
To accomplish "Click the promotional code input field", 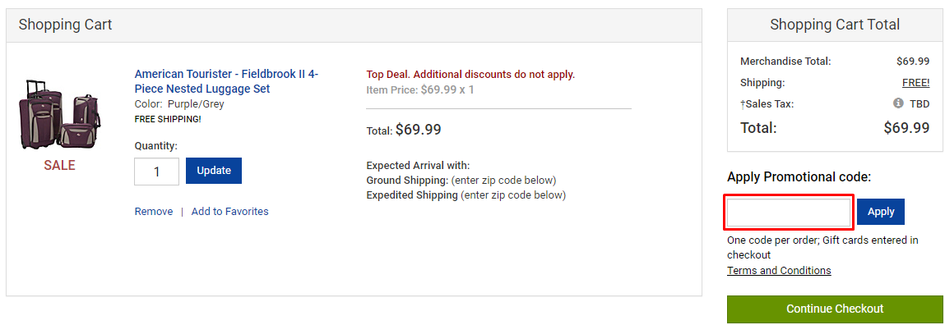I will click(x=789, y=212).
